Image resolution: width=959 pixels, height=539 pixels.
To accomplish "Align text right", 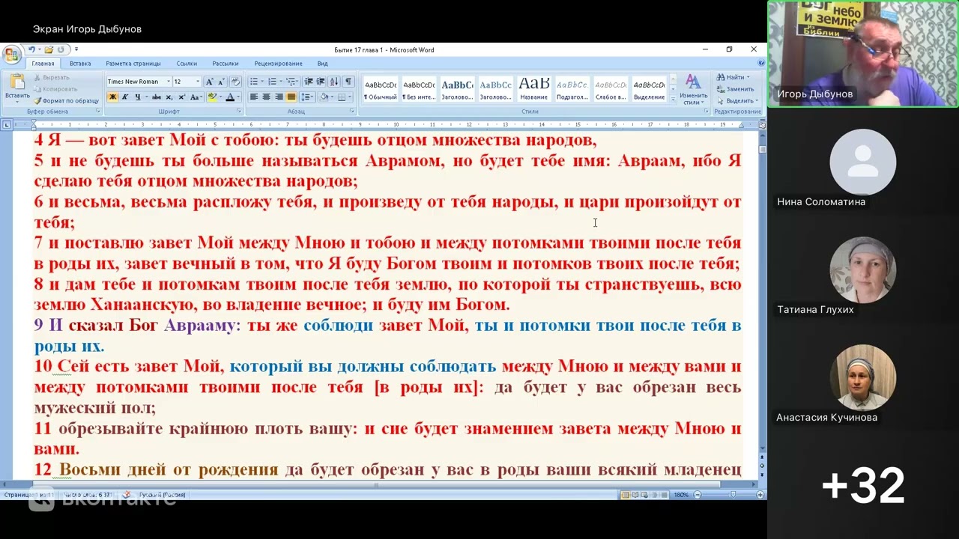I will coord(279,97).
